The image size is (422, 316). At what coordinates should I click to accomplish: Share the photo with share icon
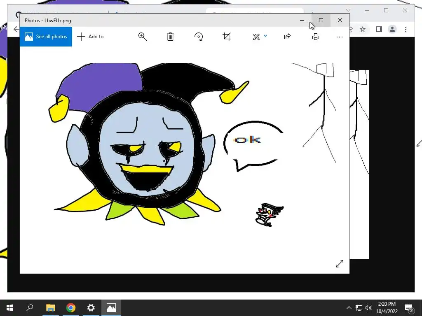[x=287, y=37]
